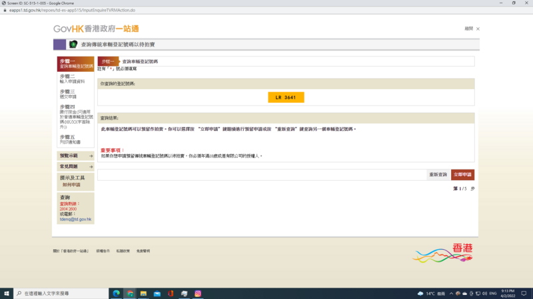The width and height of the screenshot is (533, 299).
Task: Open File Explorer from the taskbar
Action: point(143,293)
